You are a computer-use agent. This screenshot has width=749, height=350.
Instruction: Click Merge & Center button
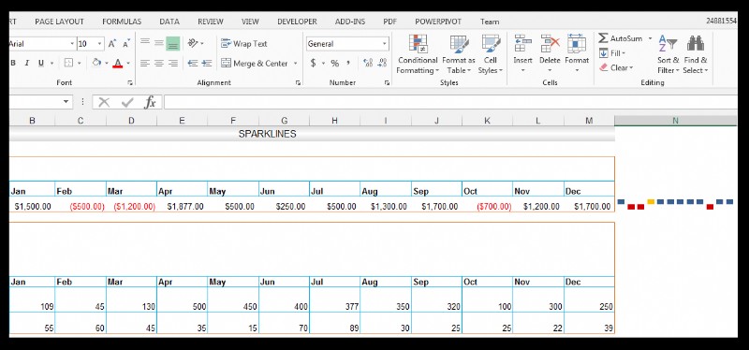coord(254,63)
